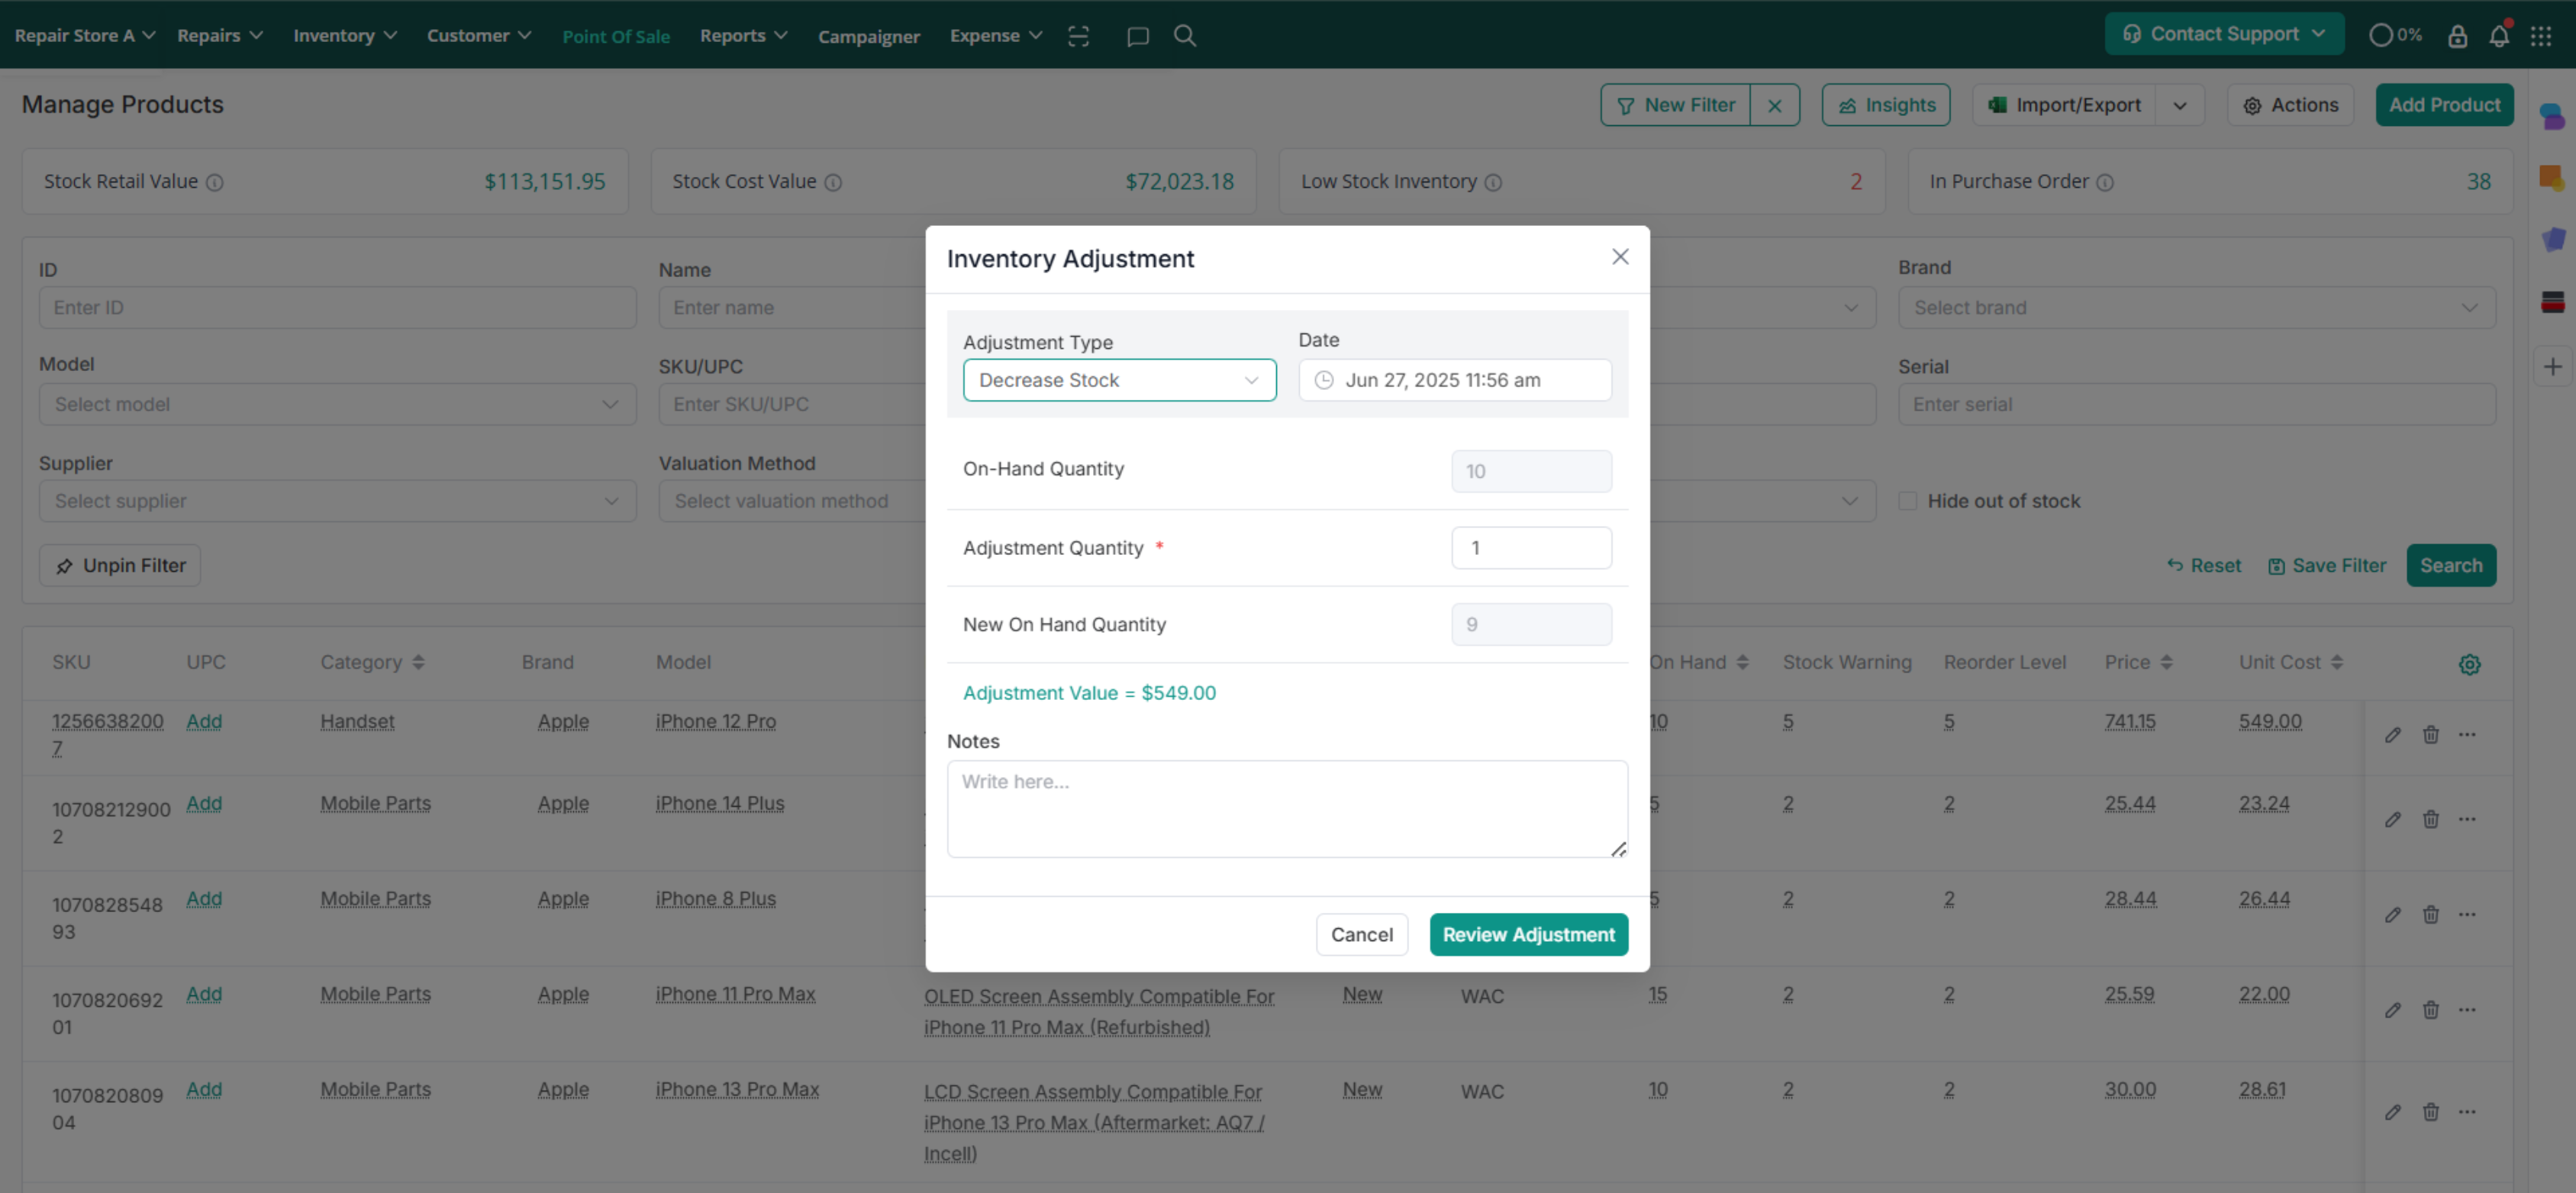The height and width of the screenshot is (1193, 2576).
Task: Click the Enter serial field
Action: pos(2196,405)
